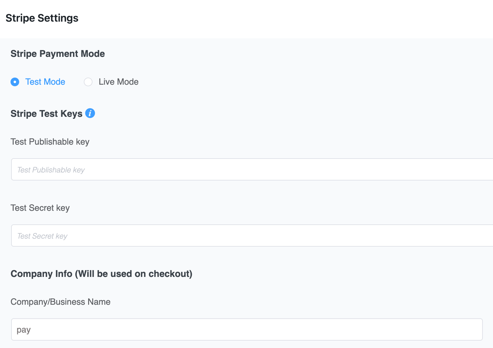The image size is (493, 348).
Task: Select the unselected payment mode radio circle
Action: pos(88,82)
